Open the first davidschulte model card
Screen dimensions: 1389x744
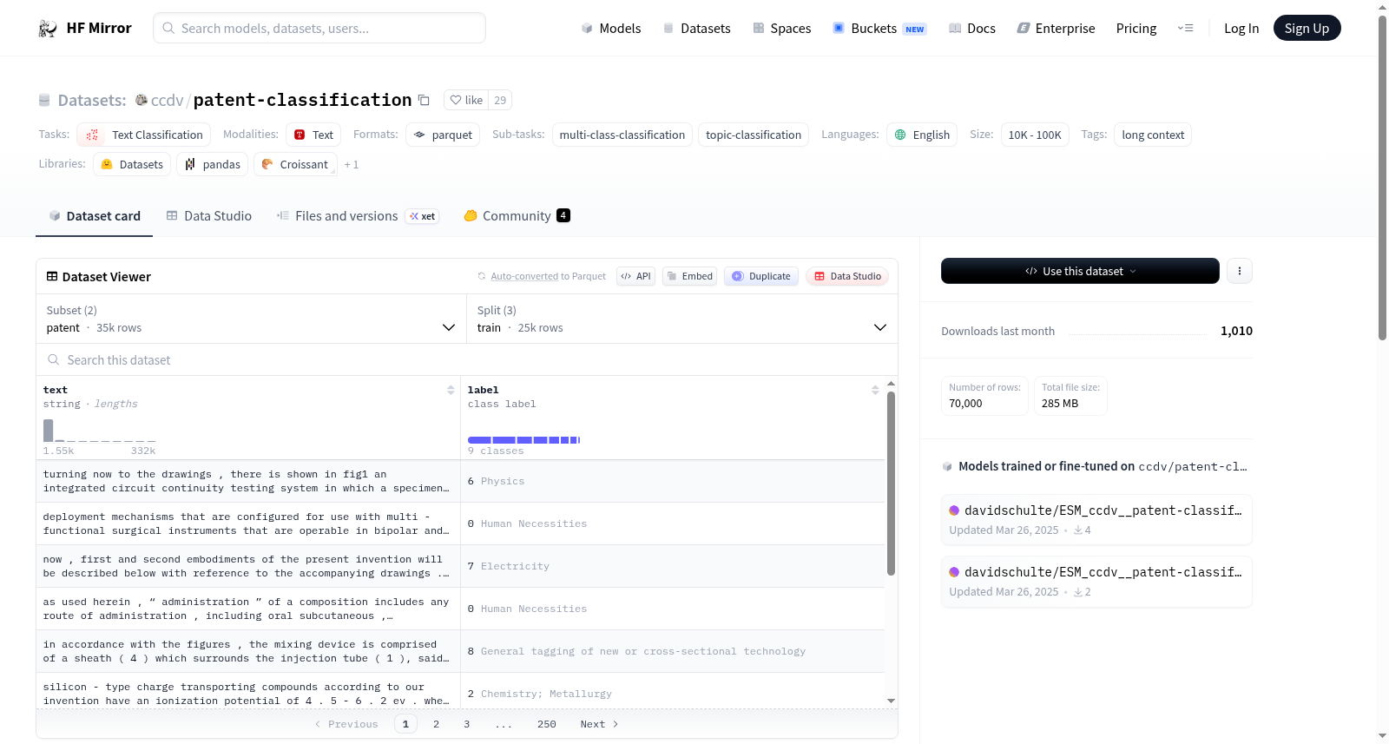[1096, 519]
